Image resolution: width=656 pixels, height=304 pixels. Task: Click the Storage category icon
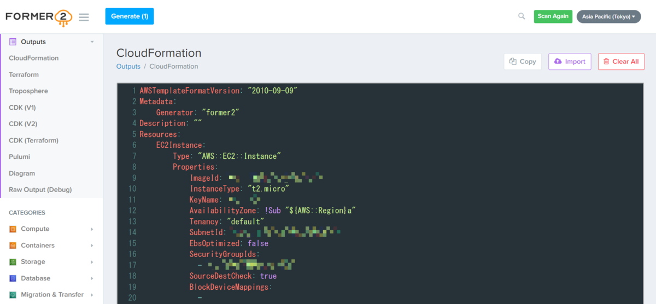click(13, 262)
